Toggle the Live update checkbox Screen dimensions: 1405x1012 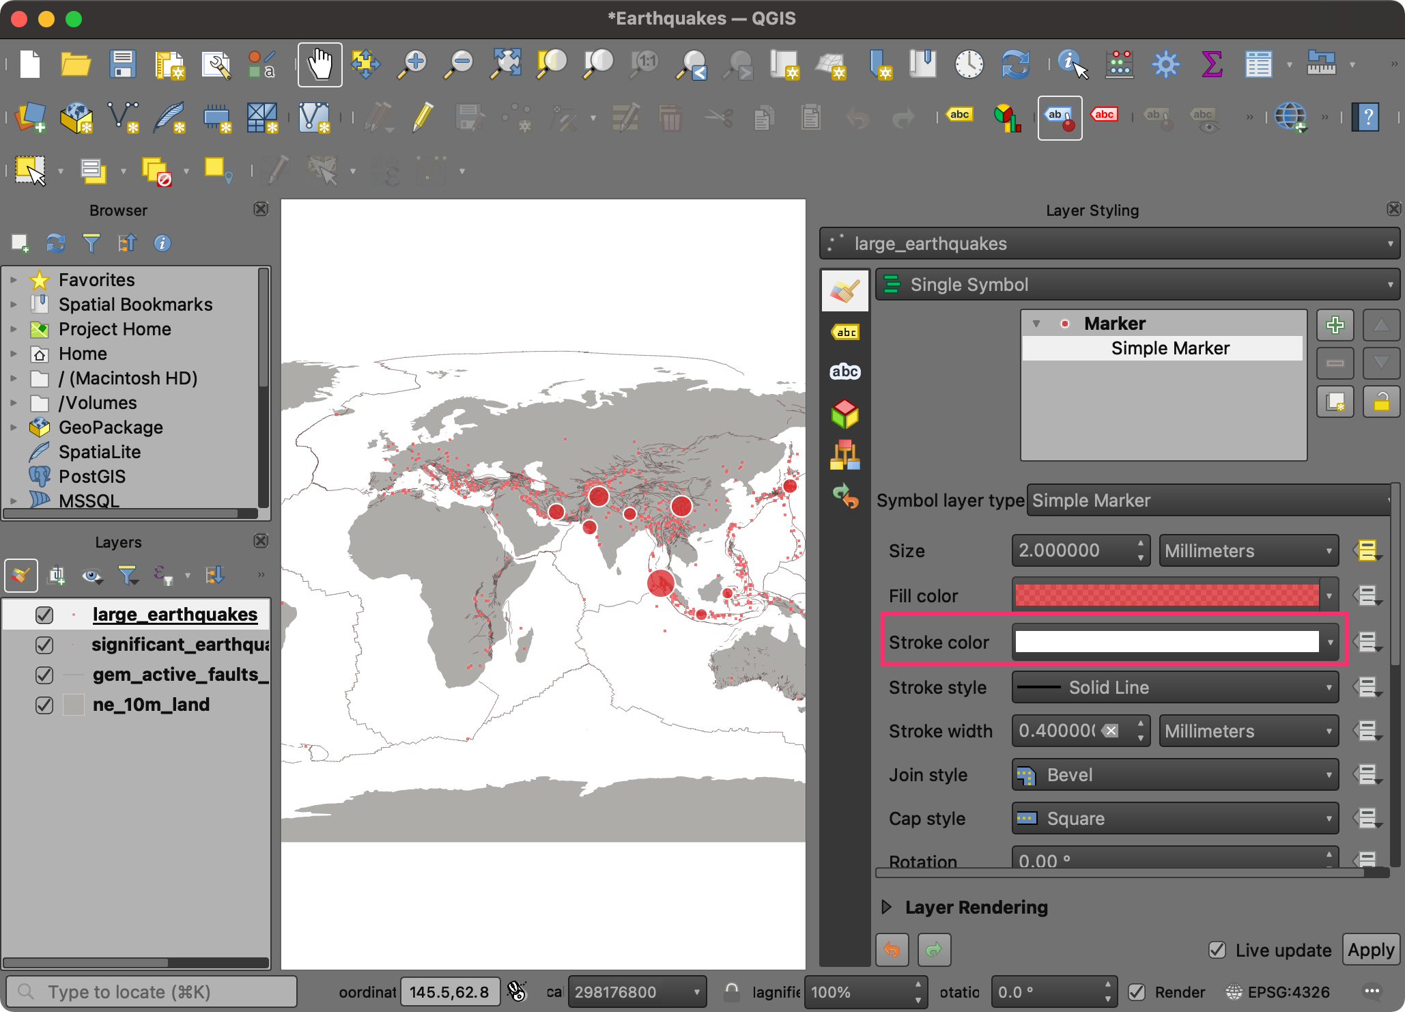click(x=1217, y=950)
